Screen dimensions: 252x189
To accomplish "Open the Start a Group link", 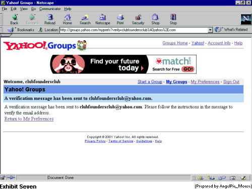I will [x=150, y=82].
